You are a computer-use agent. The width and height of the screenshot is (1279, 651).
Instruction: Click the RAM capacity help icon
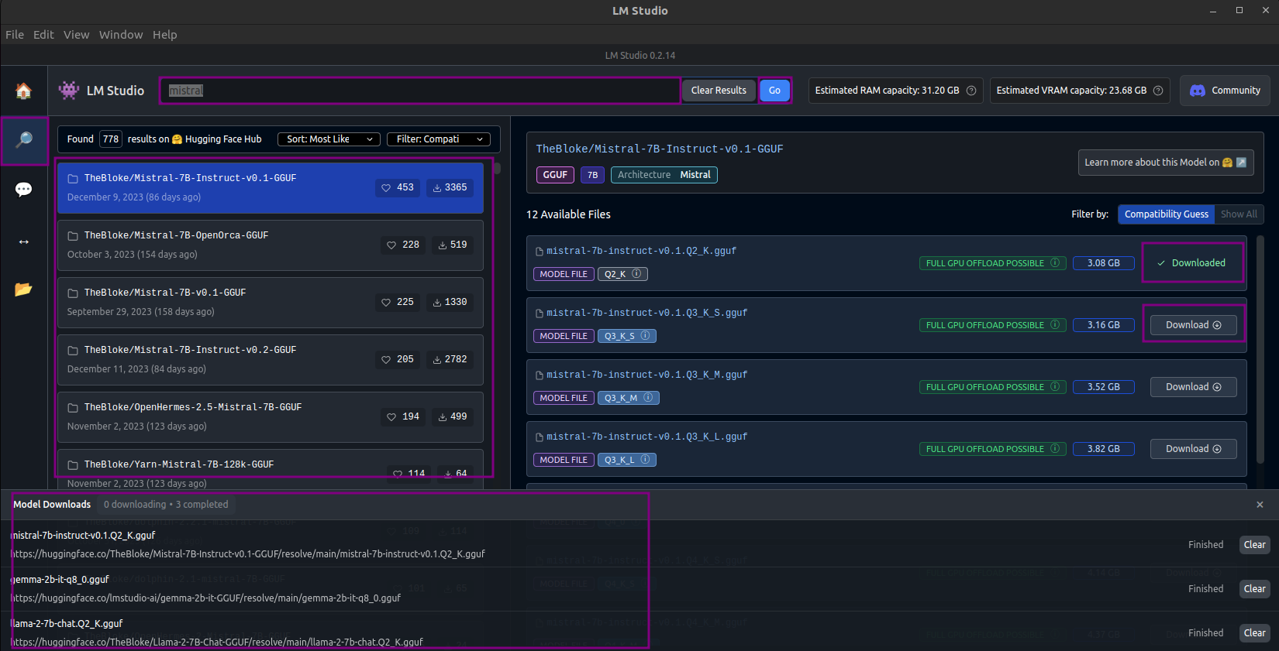(970, 91)
